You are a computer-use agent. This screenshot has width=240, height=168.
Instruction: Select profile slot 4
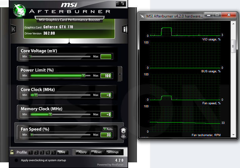(48, 152)
